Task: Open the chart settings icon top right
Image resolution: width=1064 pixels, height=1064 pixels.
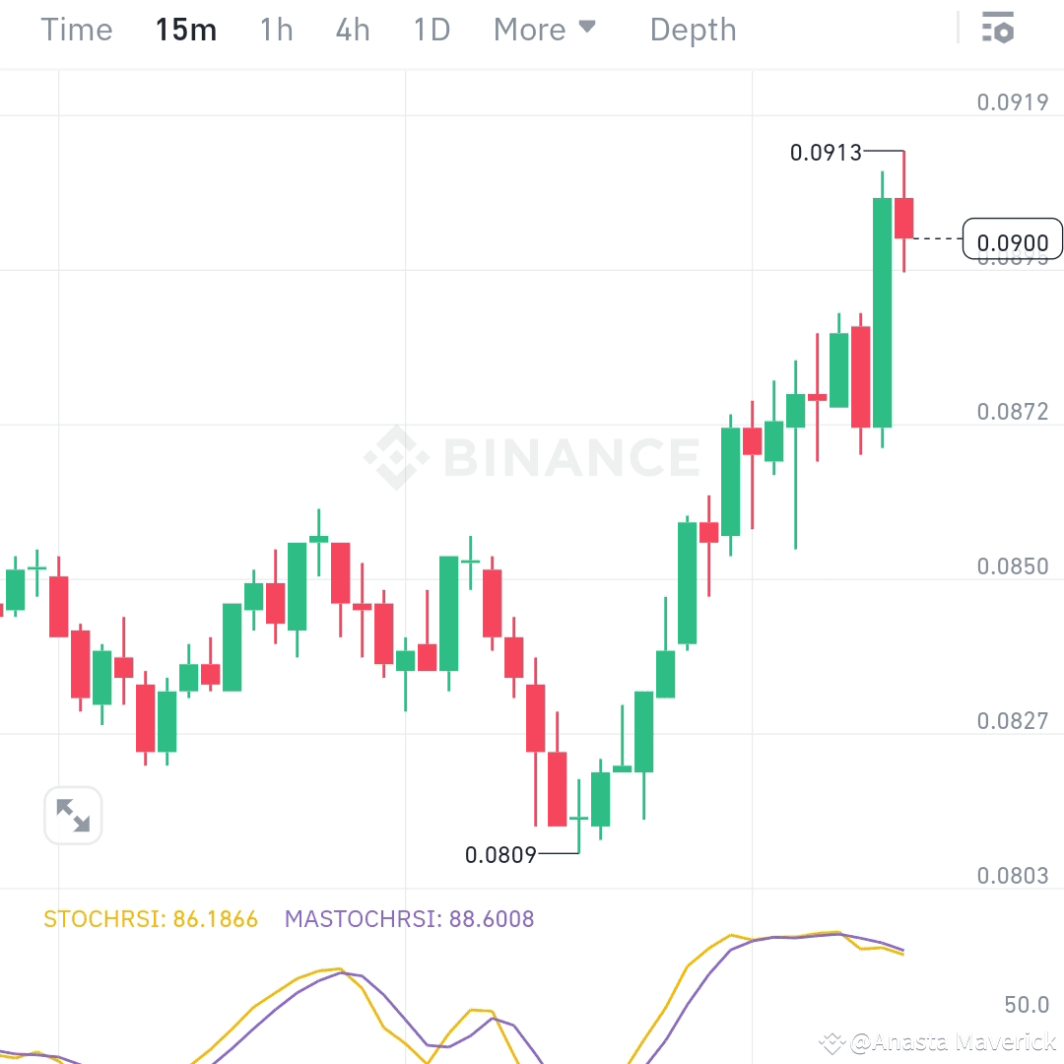Action: [998, 29]
